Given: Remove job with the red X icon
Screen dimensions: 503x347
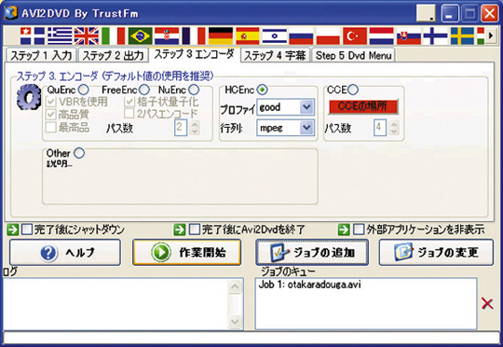Looking at the screenshot, I should point(487,303).
